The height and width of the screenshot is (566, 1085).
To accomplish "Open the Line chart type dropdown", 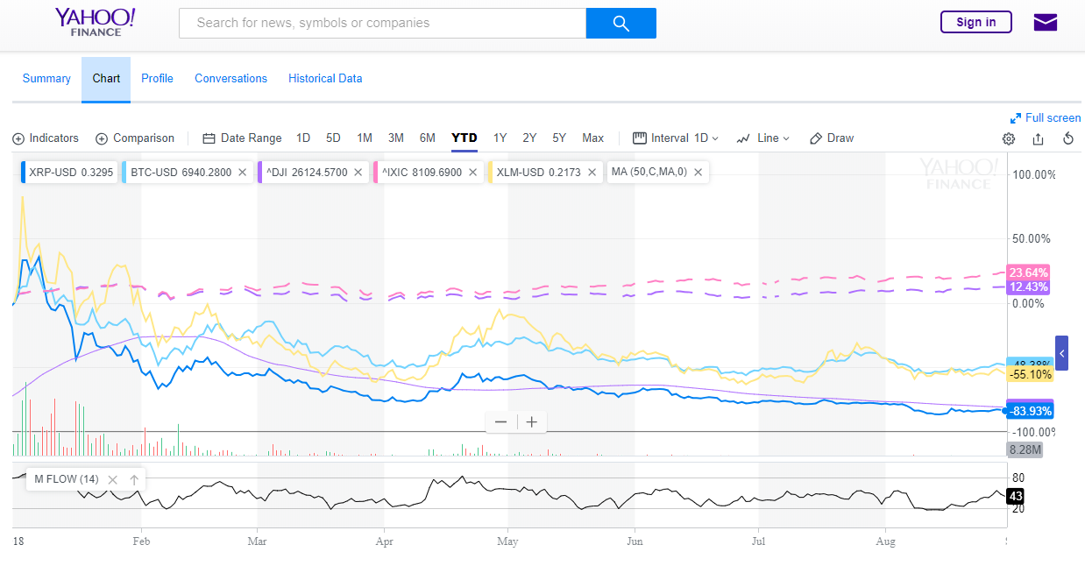I will [763, 138].
